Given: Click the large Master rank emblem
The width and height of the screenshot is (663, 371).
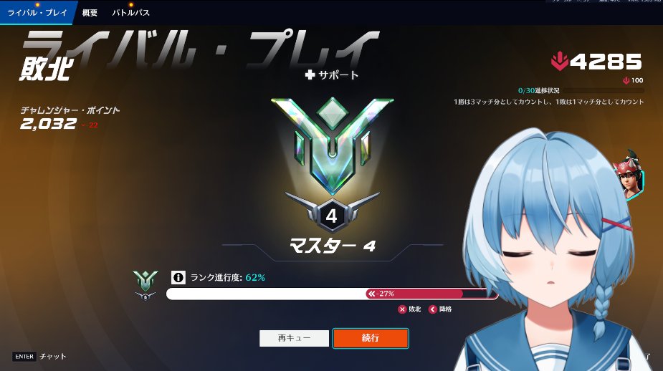Looking at the screenshot, I should [333, 145].
